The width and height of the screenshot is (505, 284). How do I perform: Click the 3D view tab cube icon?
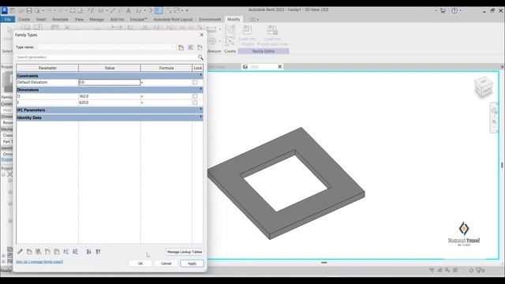(245, 66)
